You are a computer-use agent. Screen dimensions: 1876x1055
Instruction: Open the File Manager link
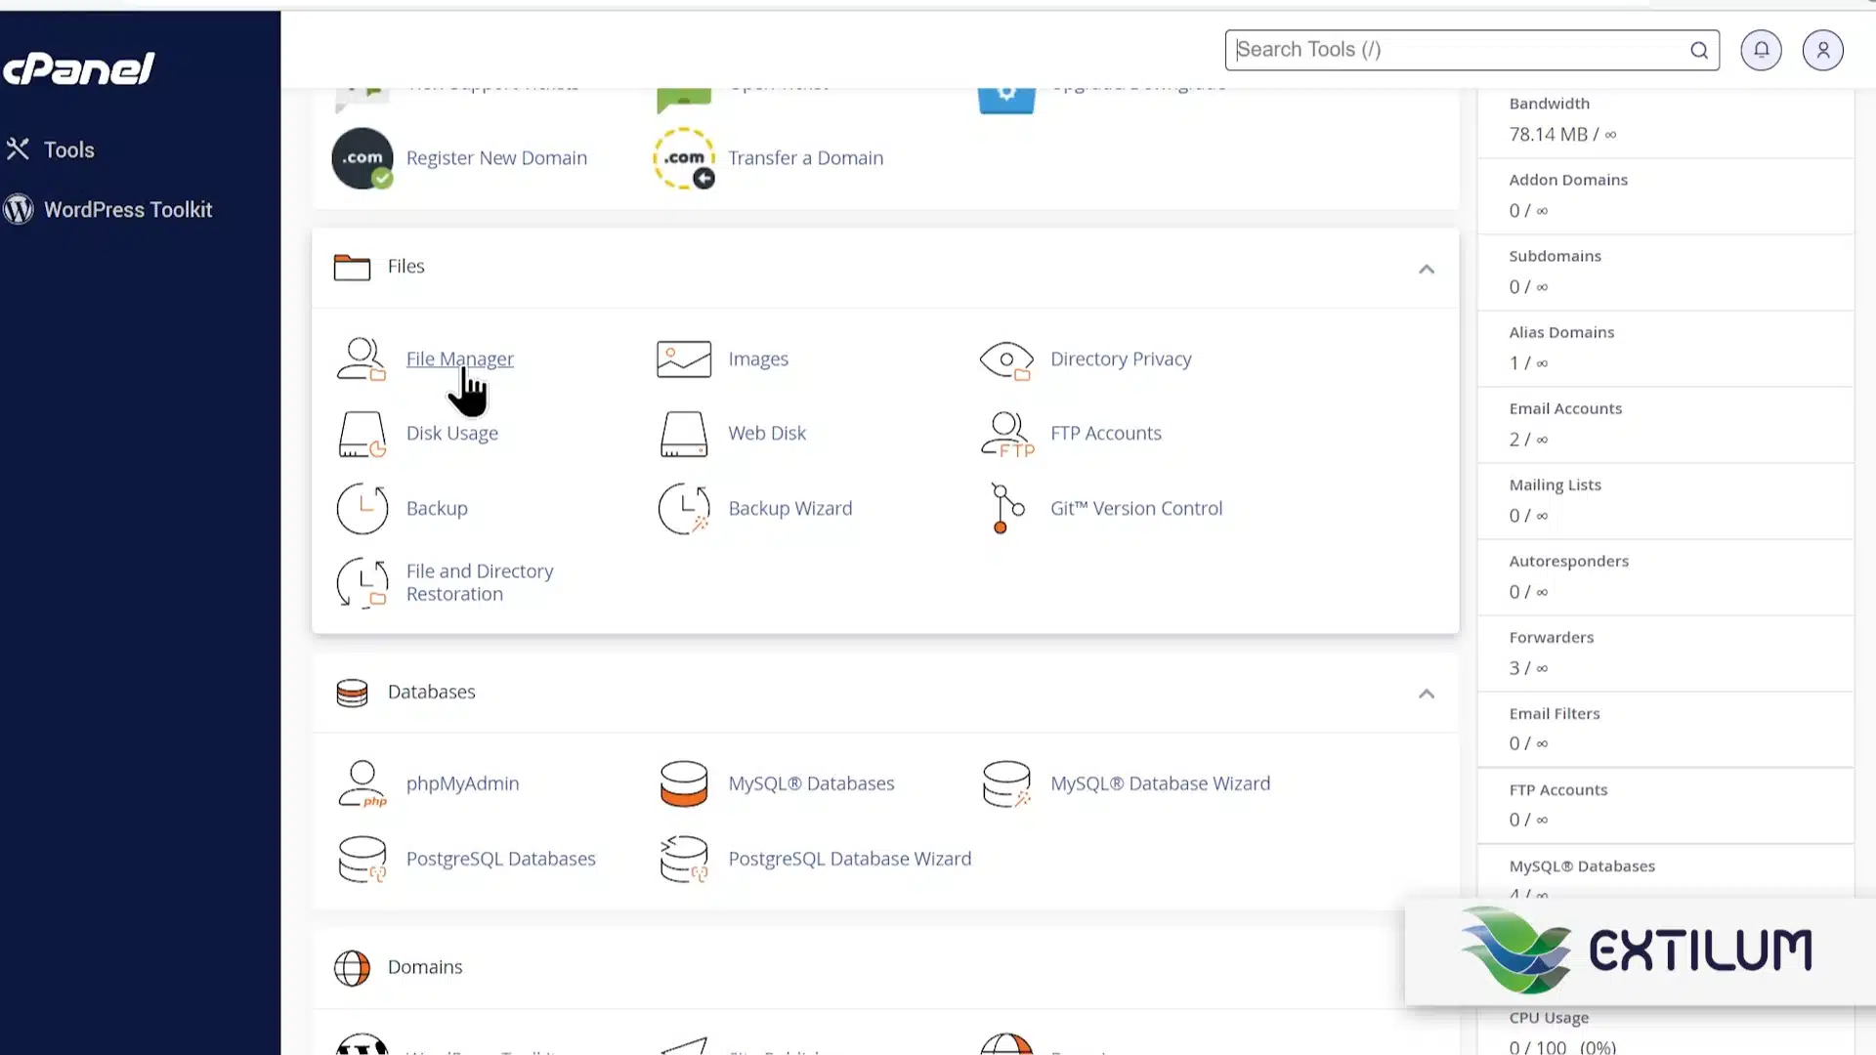(x=460, y=359)
